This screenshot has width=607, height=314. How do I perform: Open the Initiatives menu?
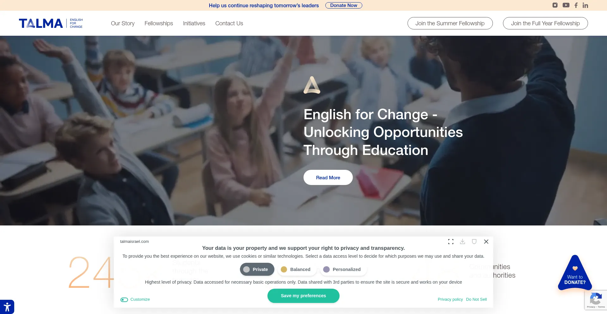[x=194, y=23]
